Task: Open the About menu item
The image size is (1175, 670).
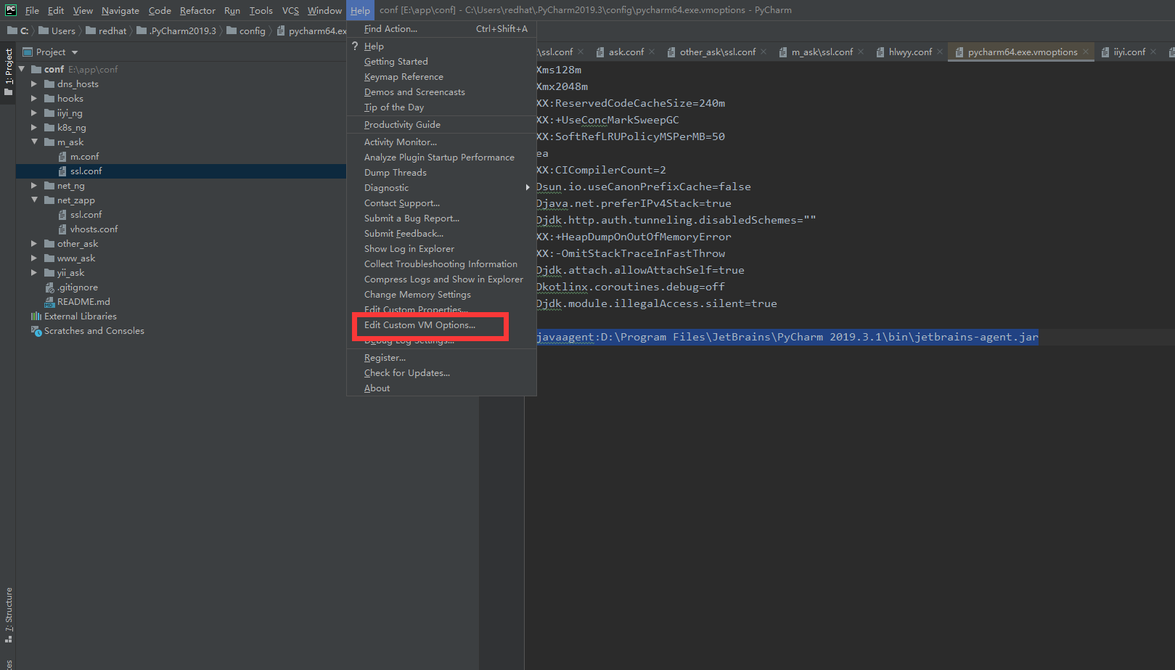Action: pyautogui.click(x=441, y=388)
